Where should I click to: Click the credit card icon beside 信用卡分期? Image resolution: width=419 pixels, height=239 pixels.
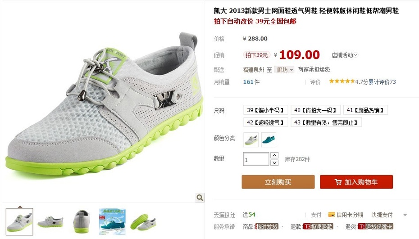pos(331,214)
